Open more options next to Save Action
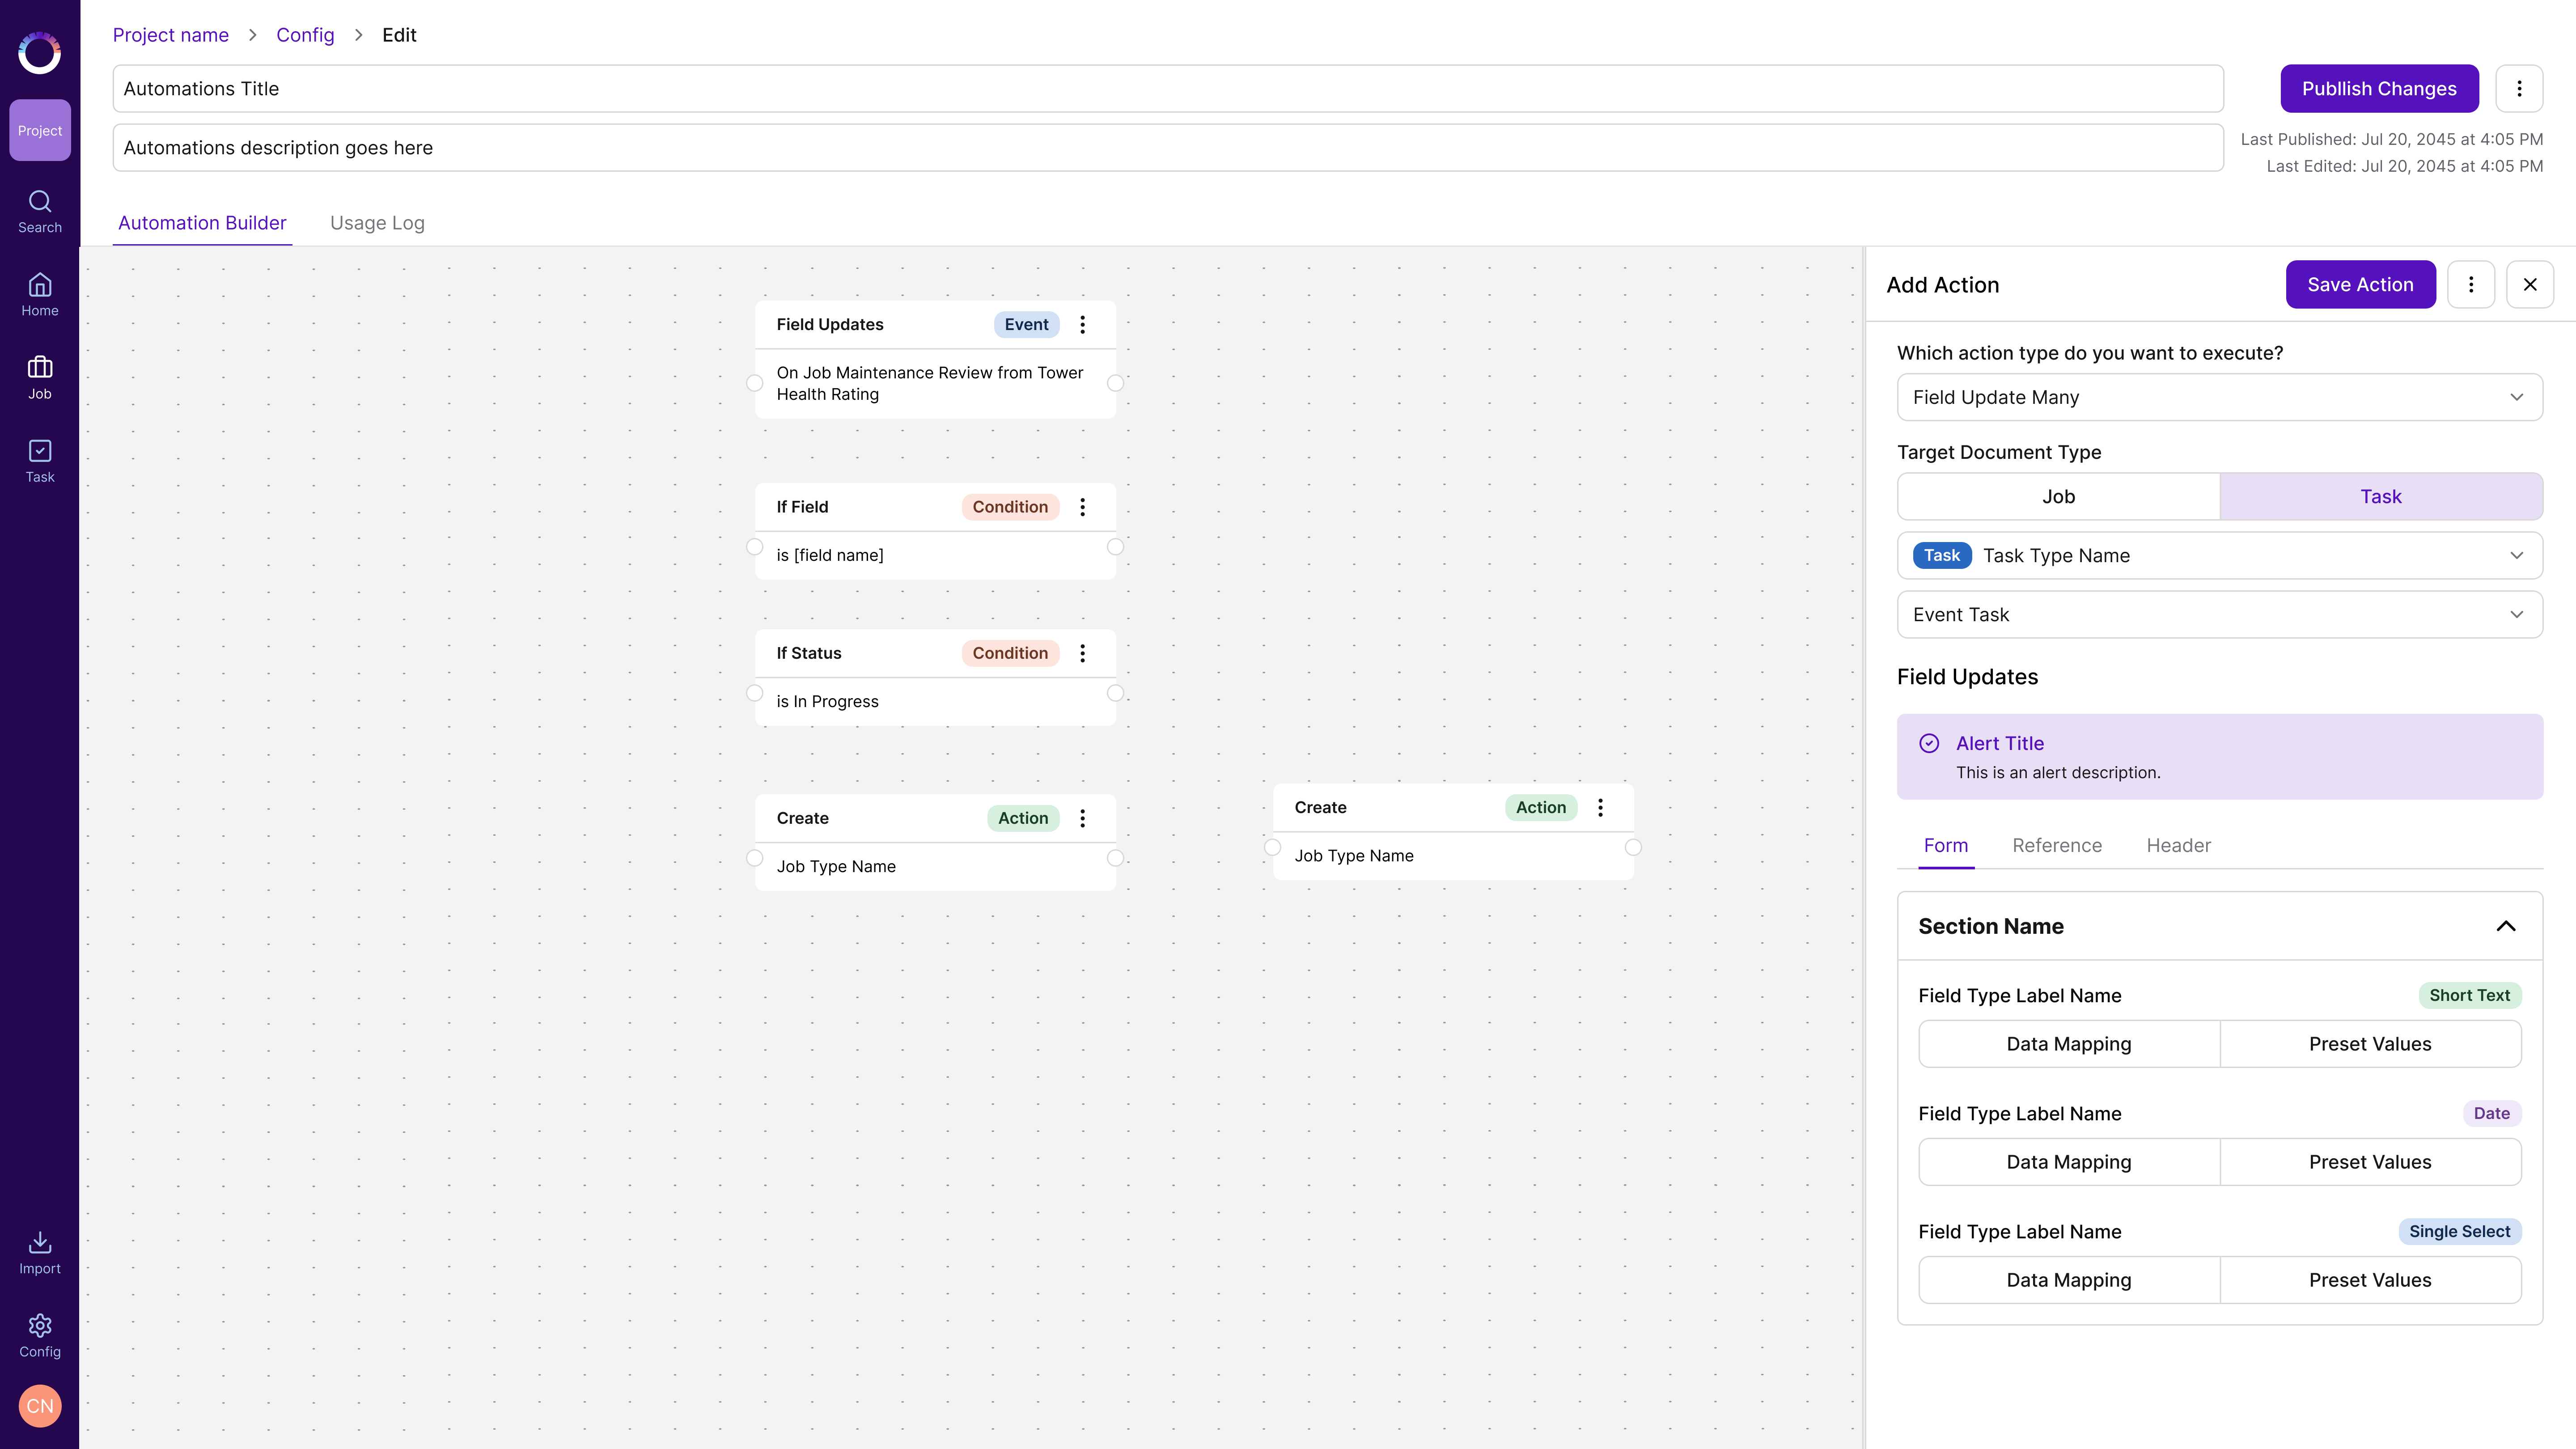The image size is (2576, 1449). 2471,285
